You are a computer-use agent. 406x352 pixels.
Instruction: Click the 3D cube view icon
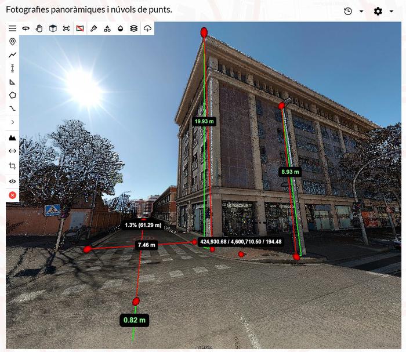[x=53, y=28]
